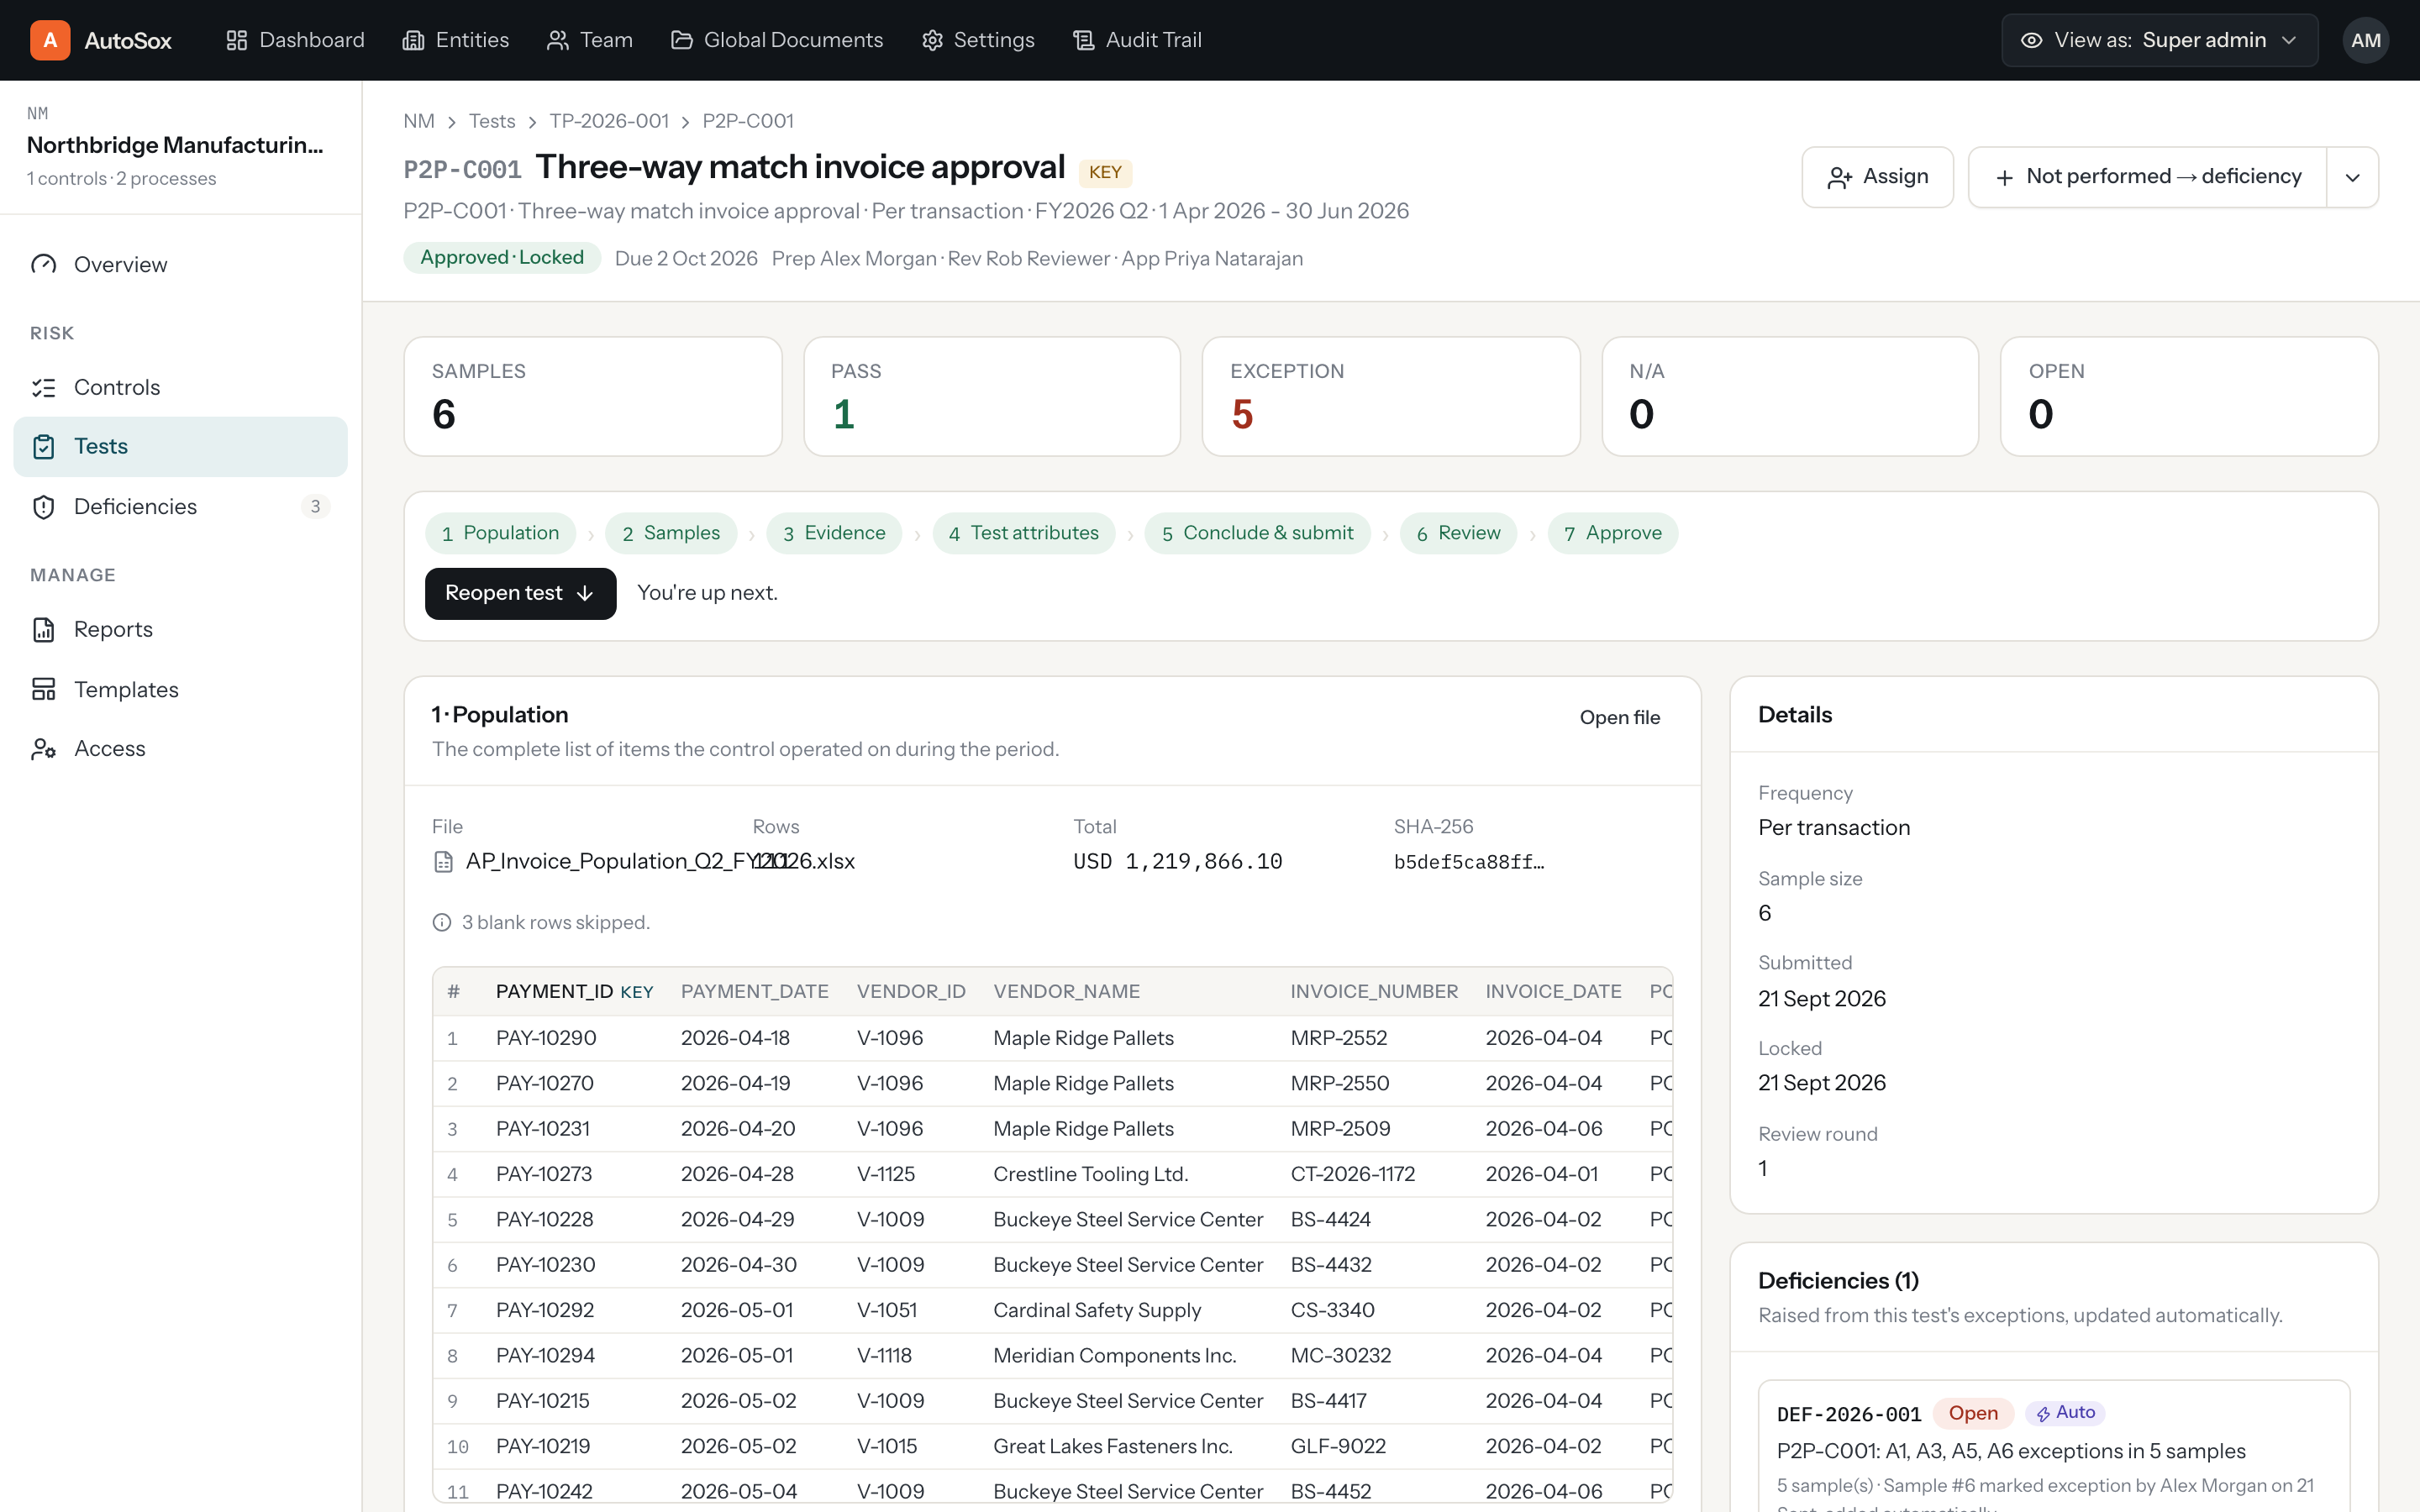Image resolution: width=2420 pixels, height=1512 pixels.
Task: Open the DEF-2026-001 deficiency card
Action: click(2053, 1447)
